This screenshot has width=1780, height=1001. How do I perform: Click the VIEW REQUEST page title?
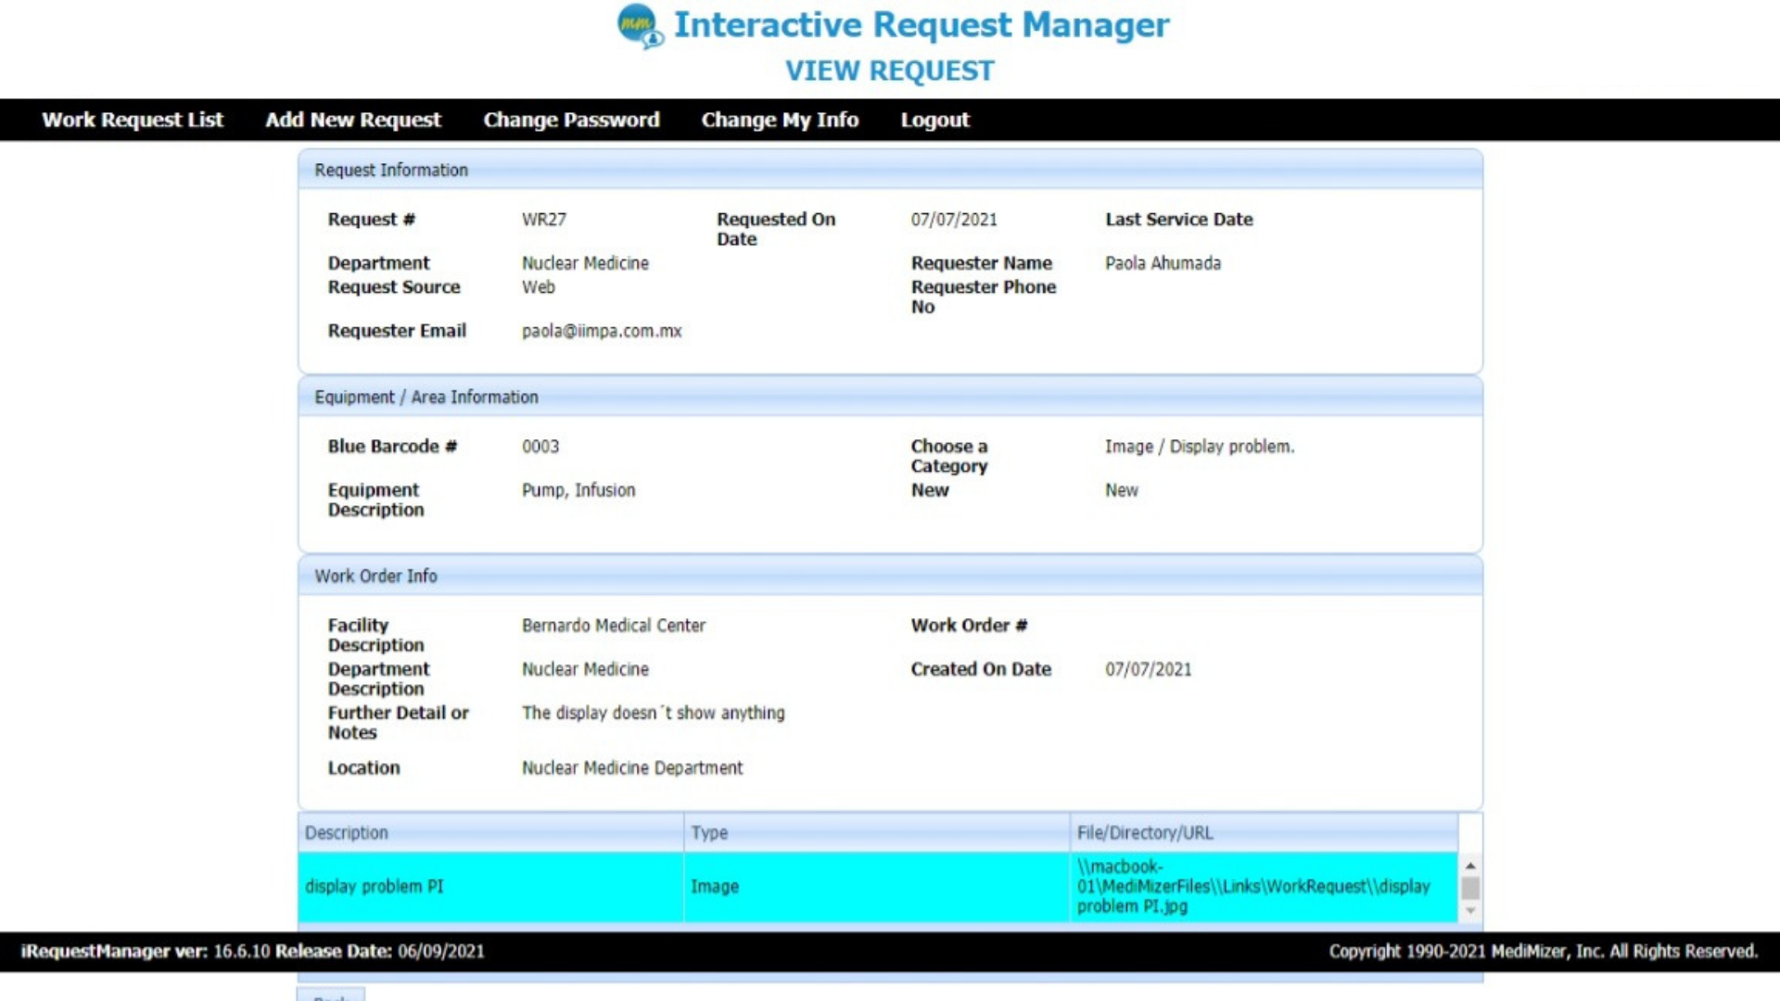tap(890, 70)
